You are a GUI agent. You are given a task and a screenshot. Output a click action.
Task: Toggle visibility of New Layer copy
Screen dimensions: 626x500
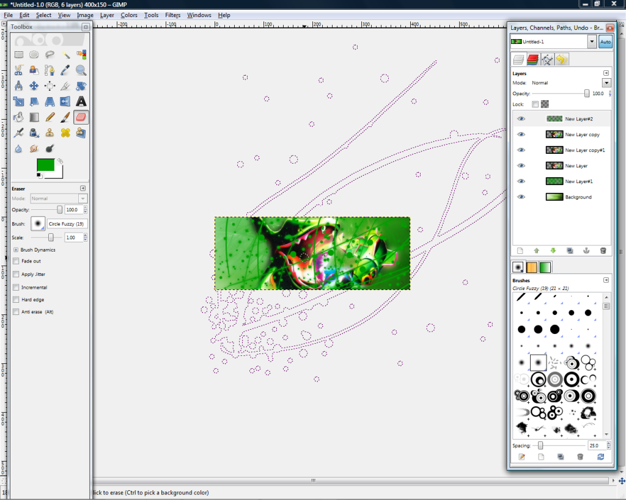coord(521,134)
